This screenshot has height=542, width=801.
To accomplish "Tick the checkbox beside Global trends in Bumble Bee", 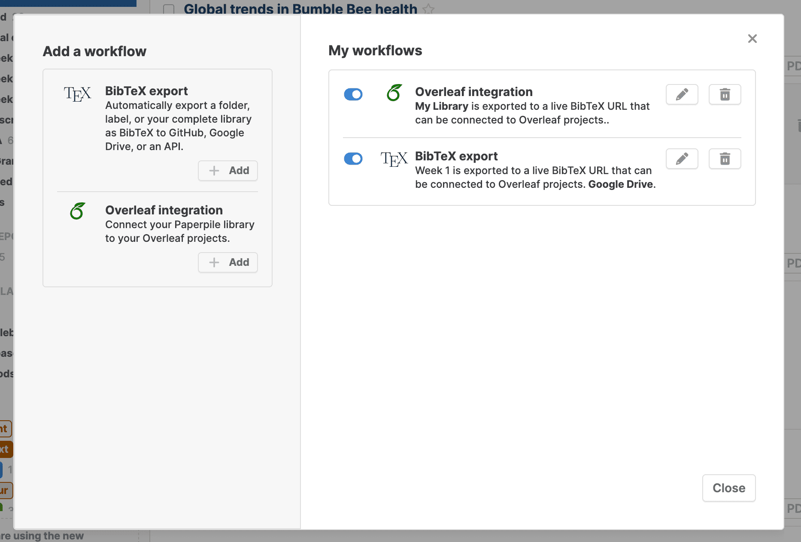I will click(x=169, y=9).
